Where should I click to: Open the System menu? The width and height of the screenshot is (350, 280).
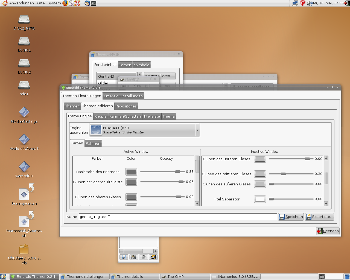point(54,3)
